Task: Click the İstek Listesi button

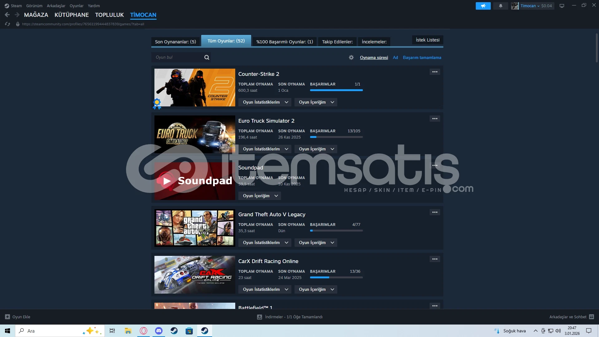Action: [x=427, y=40]
